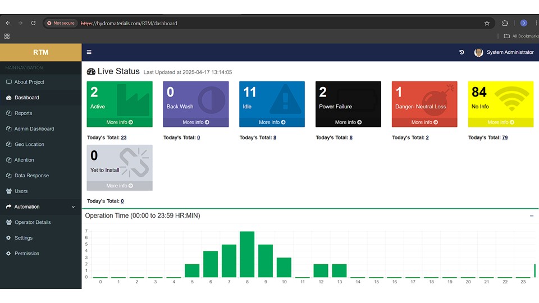This screenshot has height=303, width=539.
Task: Open the System Administrator user dropdown
Action: point(510,52)
